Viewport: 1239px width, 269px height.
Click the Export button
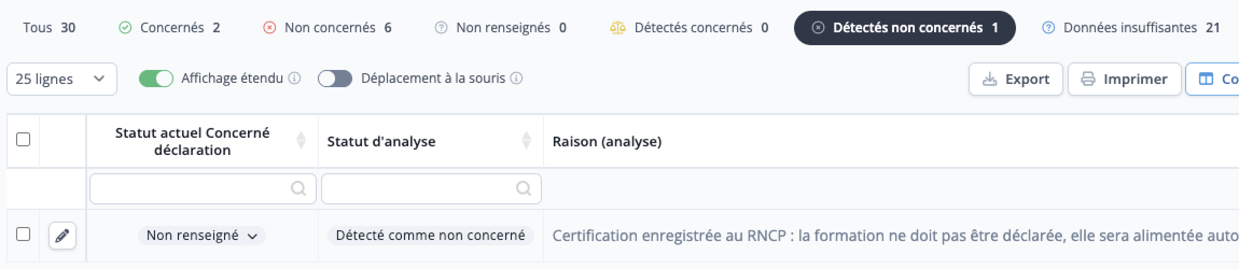tap(1016, 79)
